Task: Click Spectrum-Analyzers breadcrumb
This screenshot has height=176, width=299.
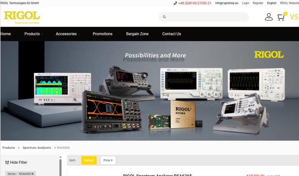Action: 37,148
